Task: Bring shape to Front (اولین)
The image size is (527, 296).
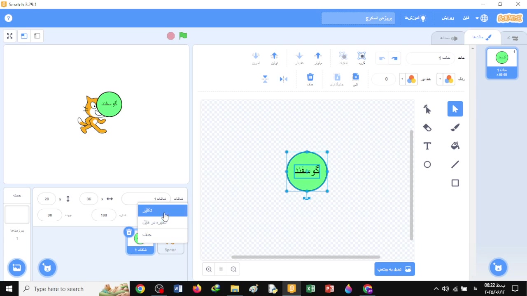Action: [x=274, y=58]
